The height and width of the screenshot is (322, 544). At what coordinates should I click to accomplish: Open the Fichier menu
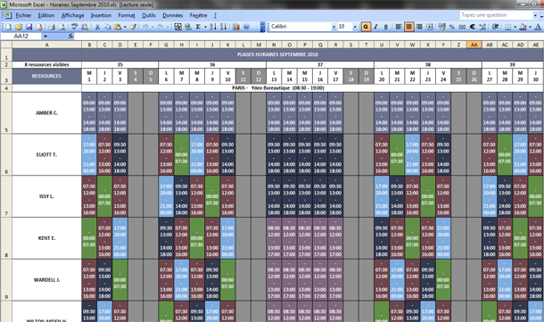click(x=23, y=15)
